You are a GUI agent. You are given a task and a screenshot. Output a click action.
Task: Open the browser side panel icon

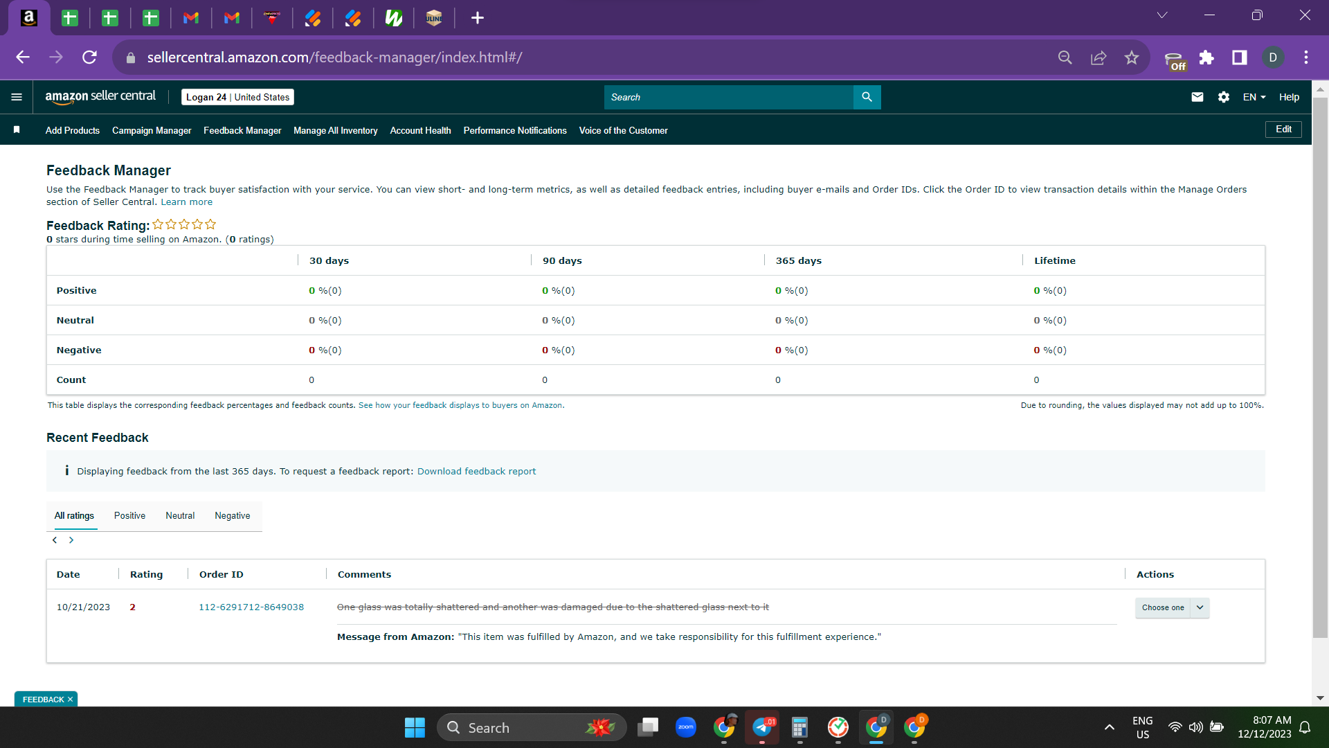(x=1240, y=57)
